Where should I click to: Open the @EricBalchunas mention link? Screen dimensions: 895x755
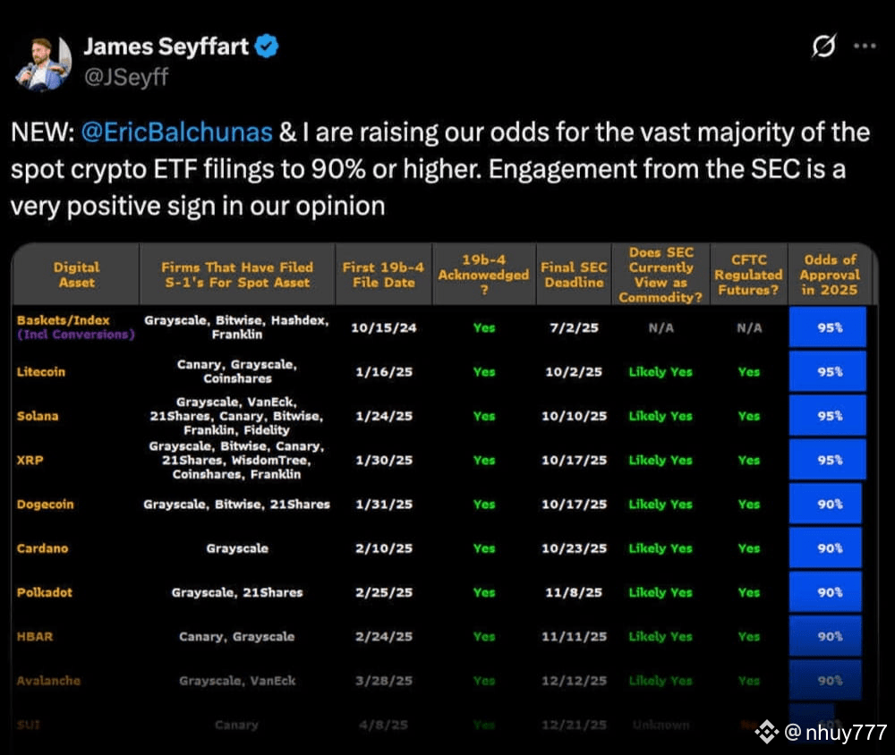(177, 132)
